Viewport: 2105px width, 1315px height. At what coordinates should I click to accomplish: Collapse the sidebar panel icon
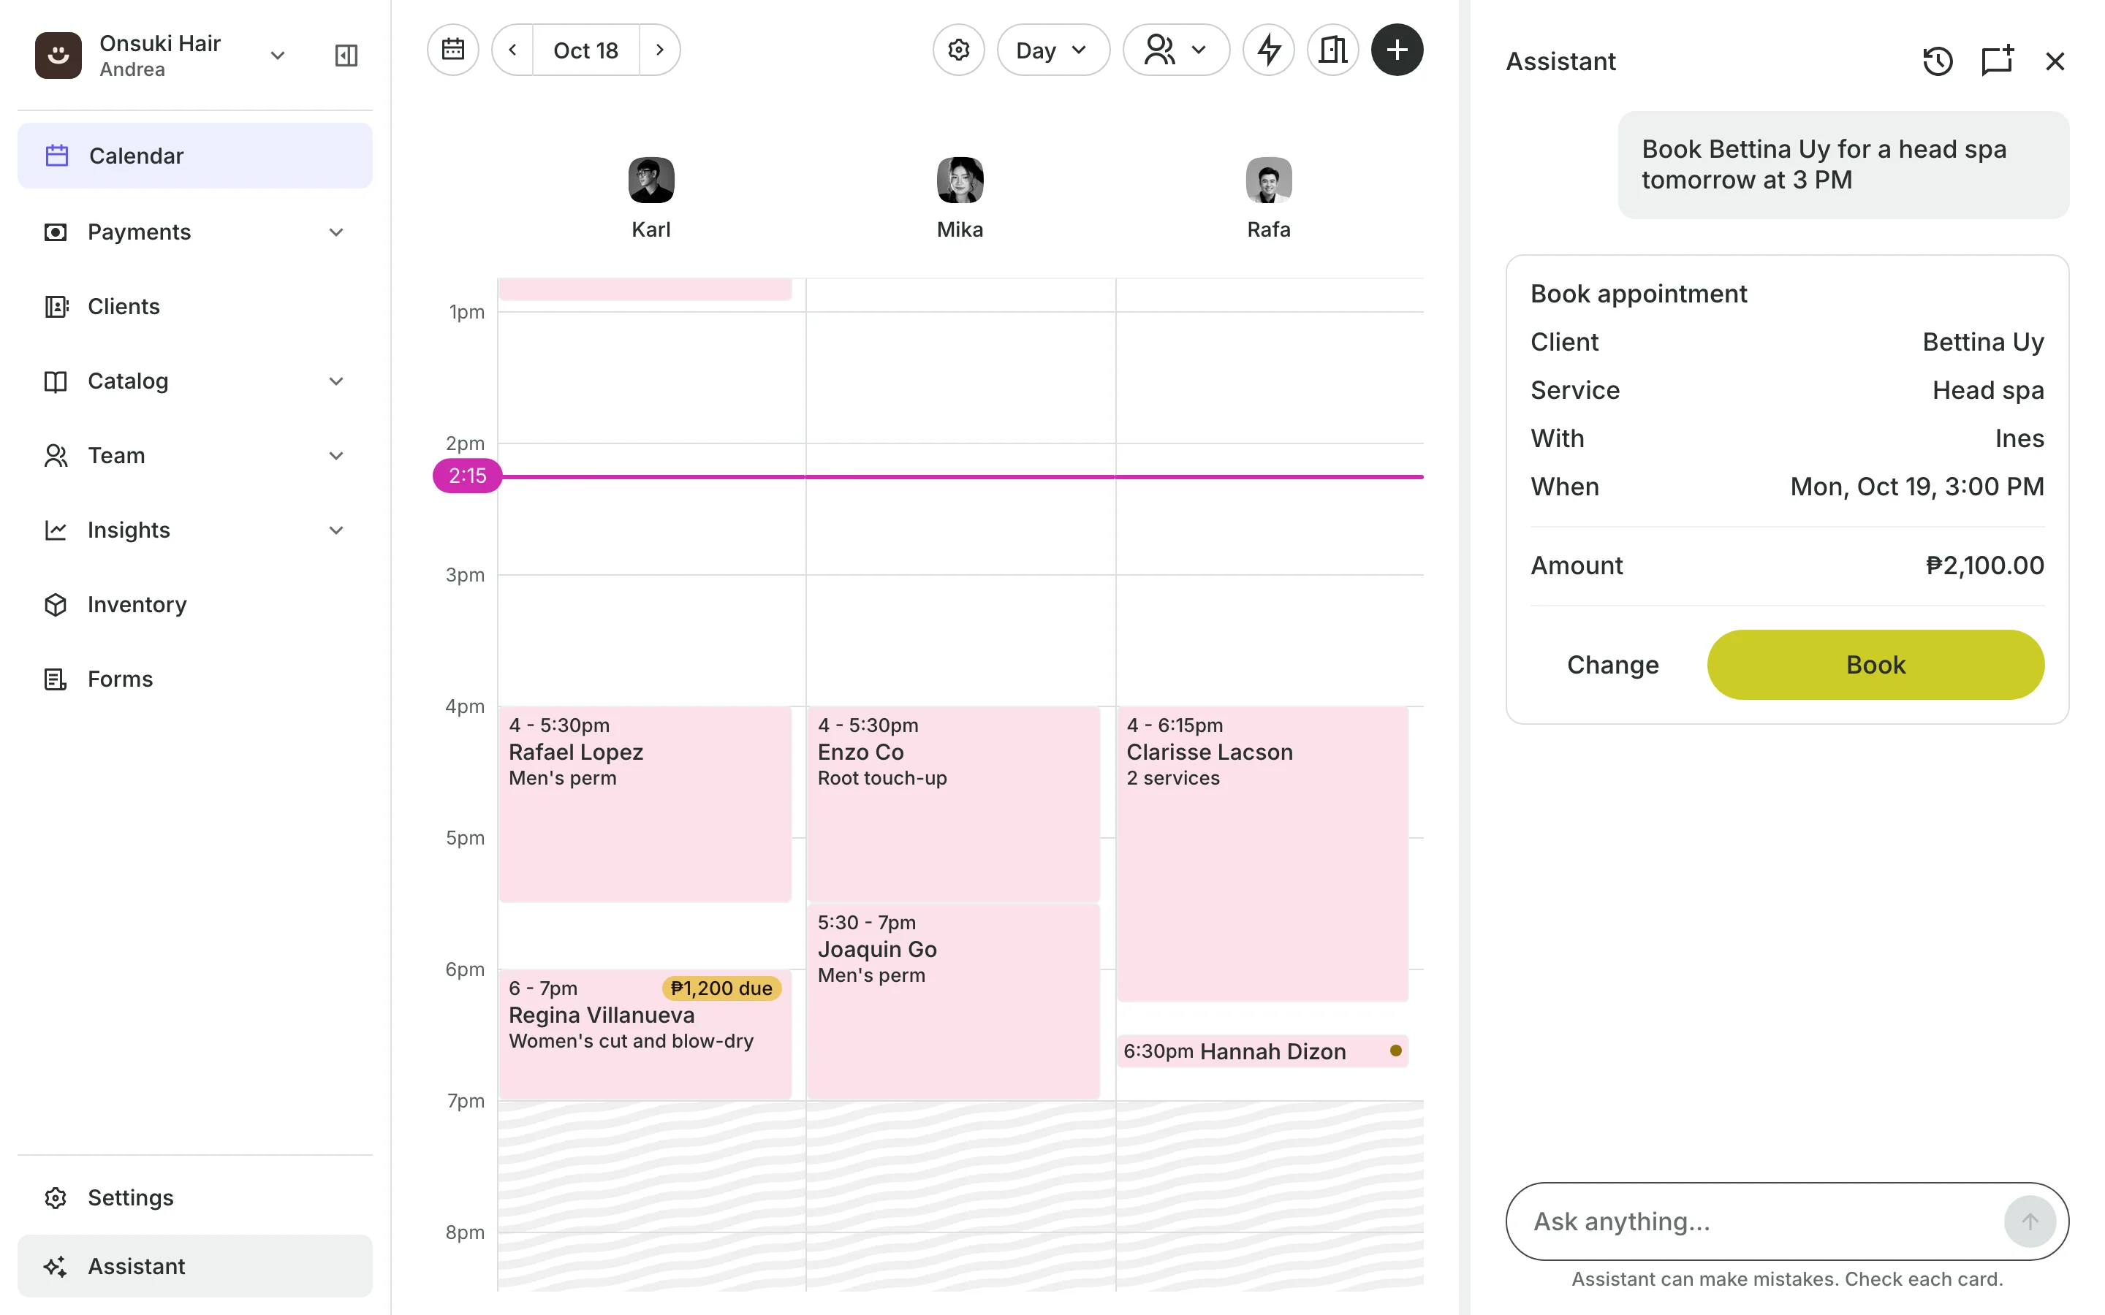tap(346, 56)
